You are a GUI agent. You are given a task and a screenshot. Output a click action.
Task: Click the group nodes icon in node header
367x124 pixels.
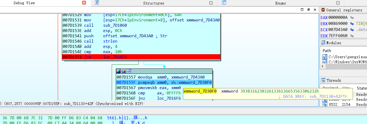[129, 71]
